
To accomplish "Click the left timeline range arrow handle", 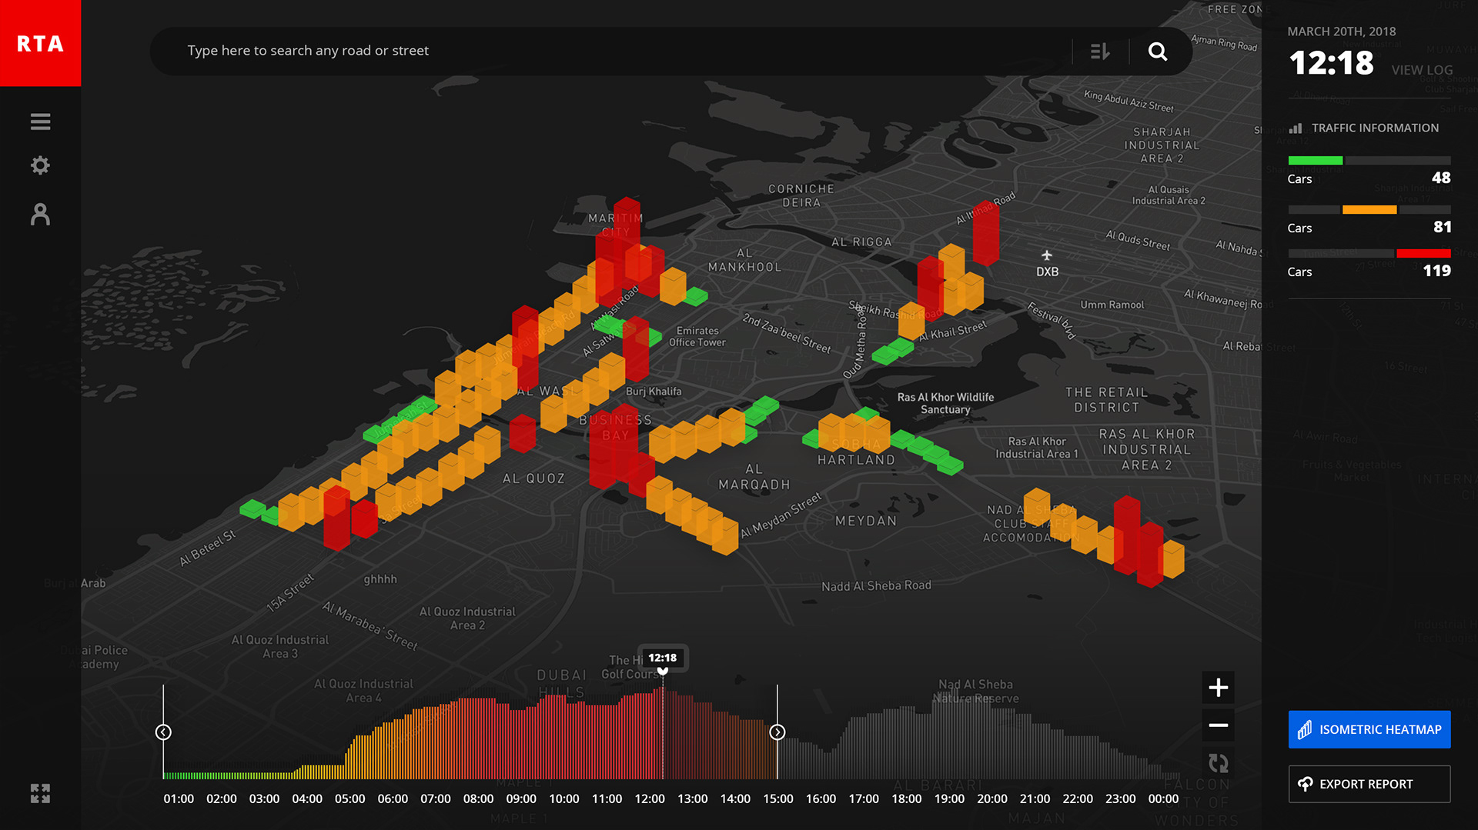I will (x=163, y=732).
